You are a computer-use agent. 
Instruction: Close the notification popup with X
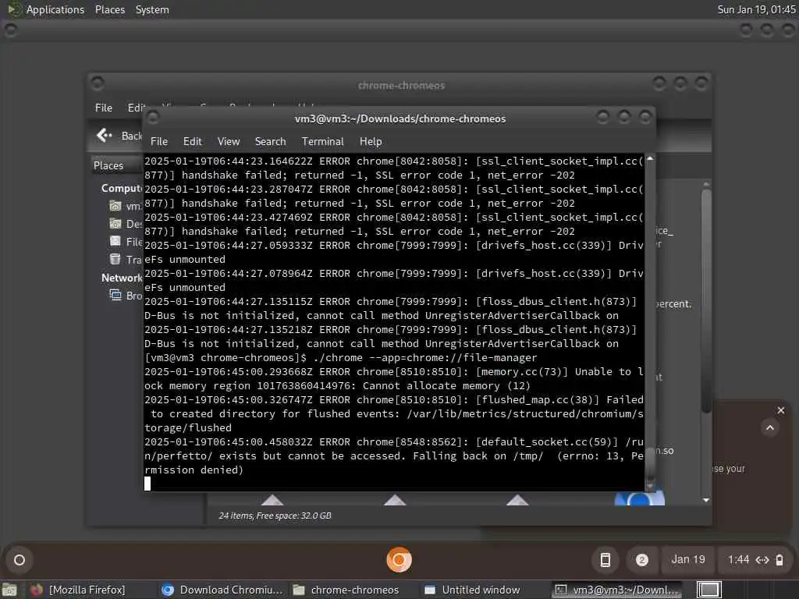[x=780, y=410]
